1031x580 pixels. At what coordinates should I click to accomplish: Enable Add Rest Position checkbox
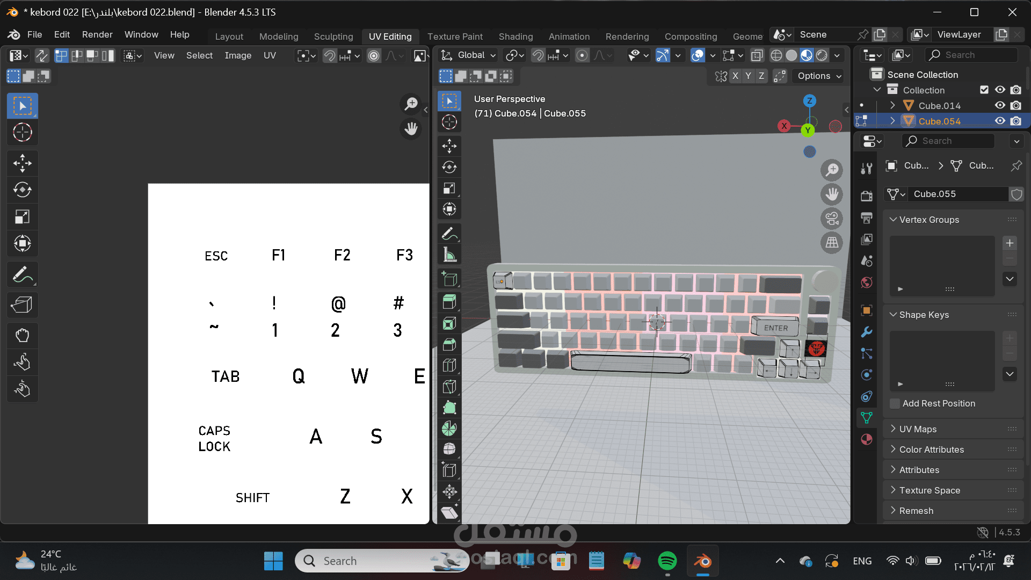tap(895, 403)
